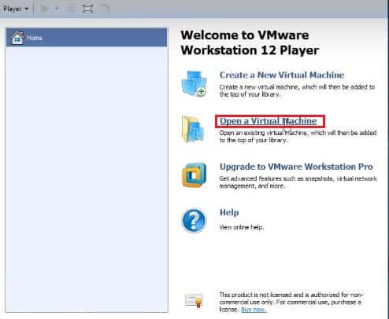Viewport: 389px width, 319px height.
Task: Click the Send Ctrl+Alt+Del toolbar icon
Action: coord(71,9)
